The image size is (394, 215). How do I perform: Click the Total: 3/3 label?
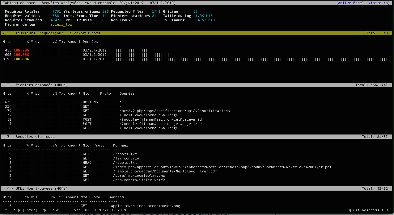(x=377, y=33)
